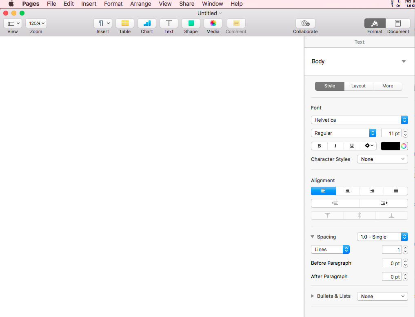Apply underline to text
This screenshot has height=317, width=415.
[352, 146]
